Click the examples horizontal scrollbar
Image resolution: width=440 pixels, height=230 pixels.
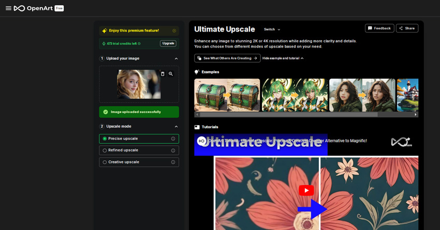coord(289,115)
